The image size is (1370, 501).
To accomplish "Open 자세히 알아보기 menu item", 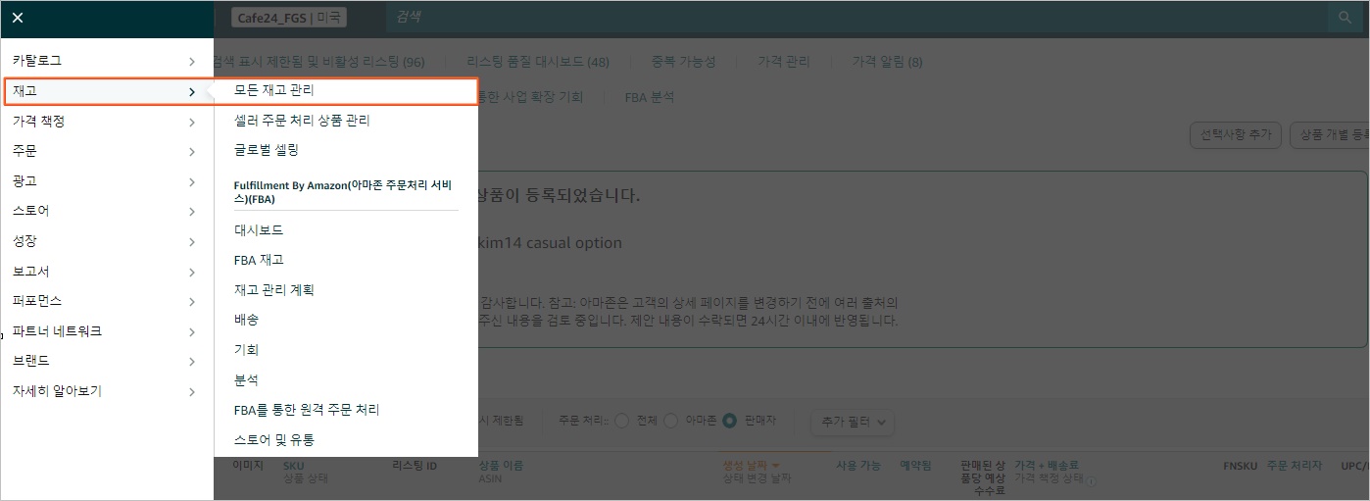I will point(57,391).
